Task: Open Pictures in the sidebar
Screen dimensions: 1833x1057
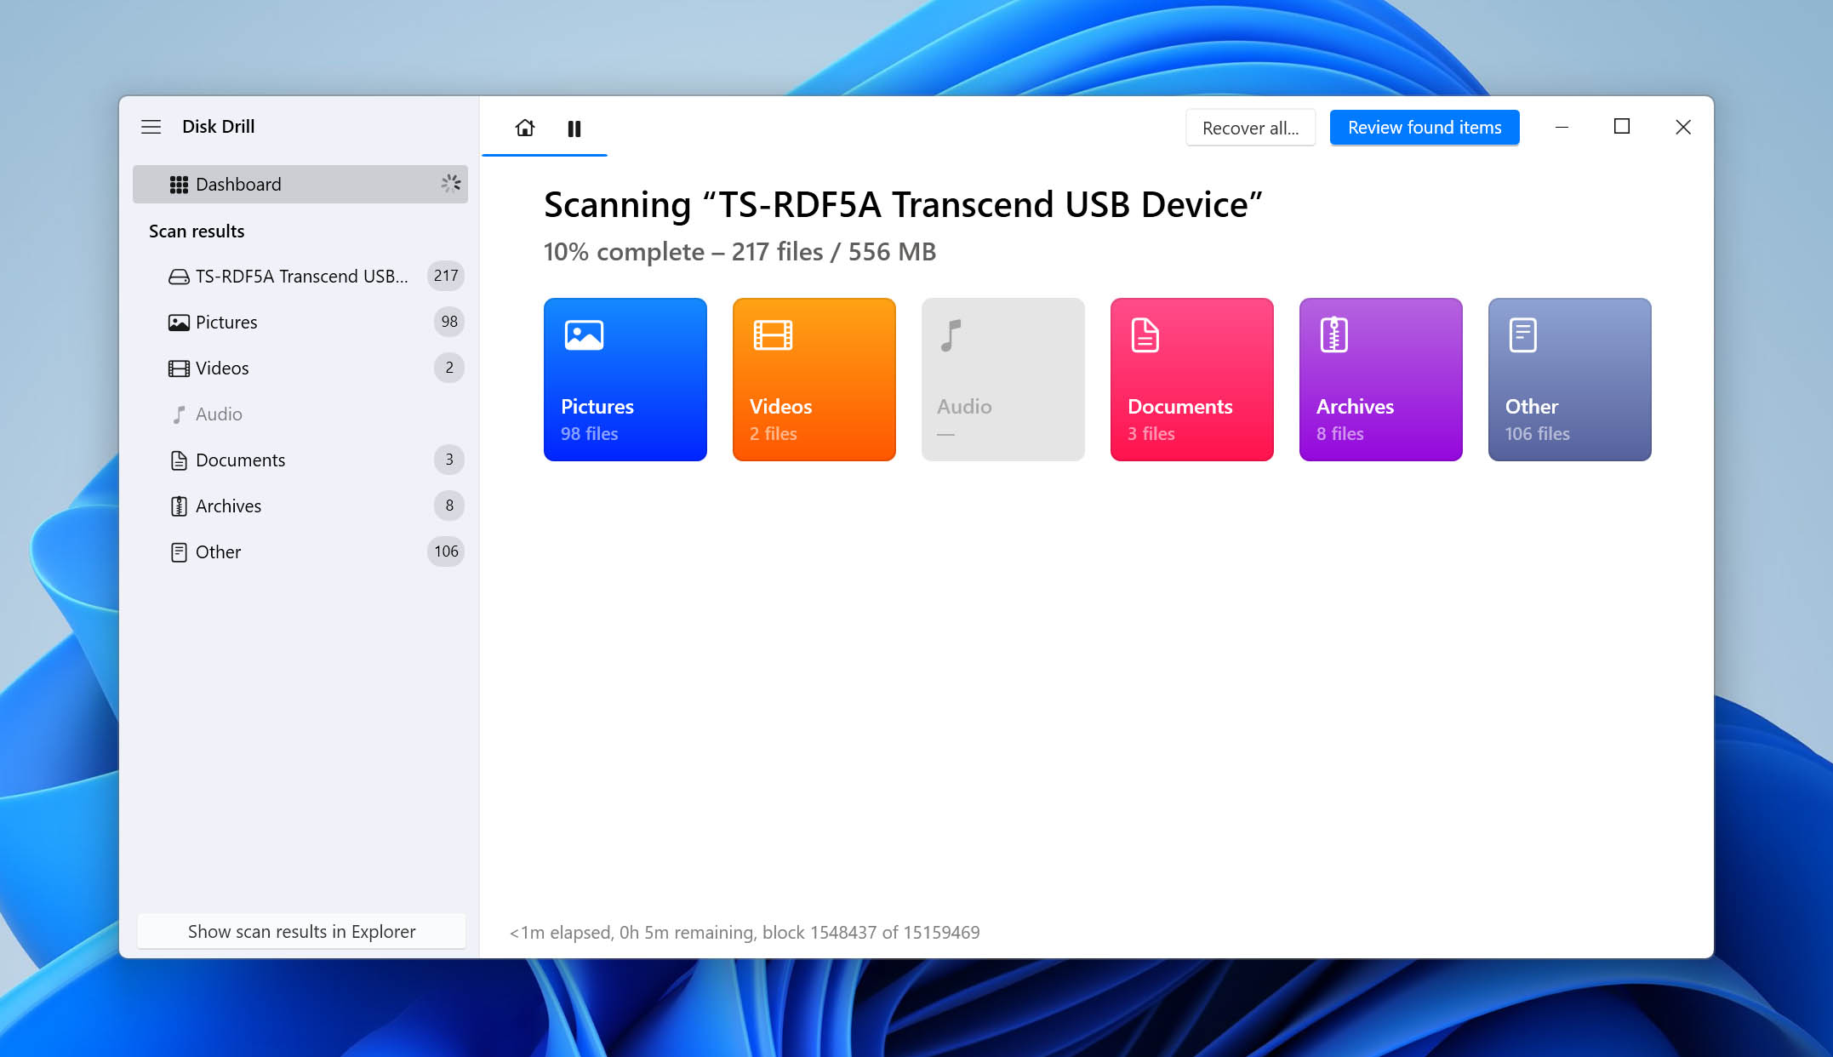Action: click(300, 322)
